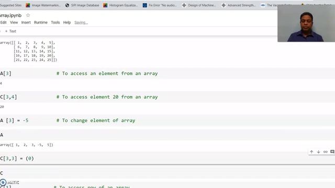Open Histogram Equaliza... bookmark
This screenshot has width=335, height=188.
point(121,5)
